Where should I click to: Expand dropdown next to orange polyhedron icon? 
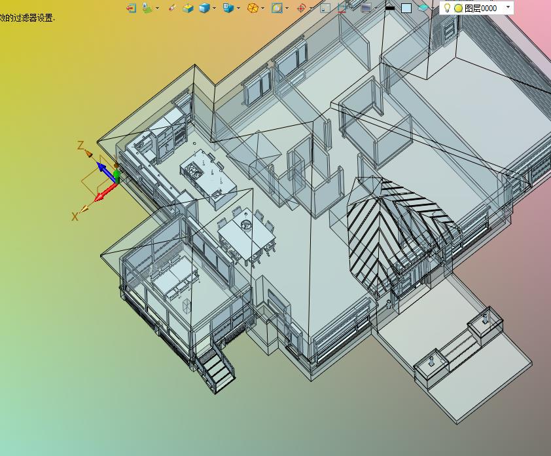[263, 8]
